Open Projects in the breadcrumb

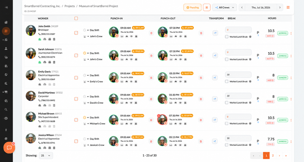(x=70, y=6)
